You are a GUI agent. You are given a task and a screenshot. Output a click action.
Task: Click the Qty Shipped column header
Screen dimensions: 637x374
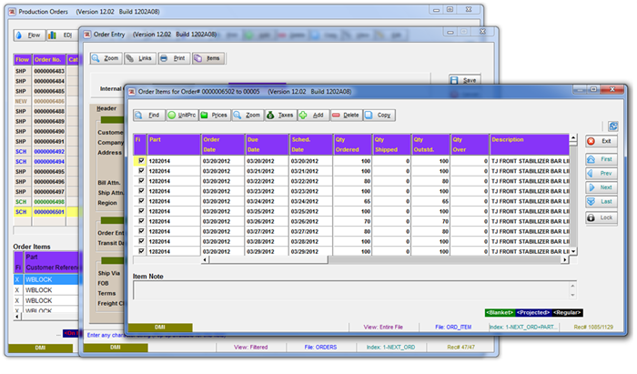click(391, 145)
